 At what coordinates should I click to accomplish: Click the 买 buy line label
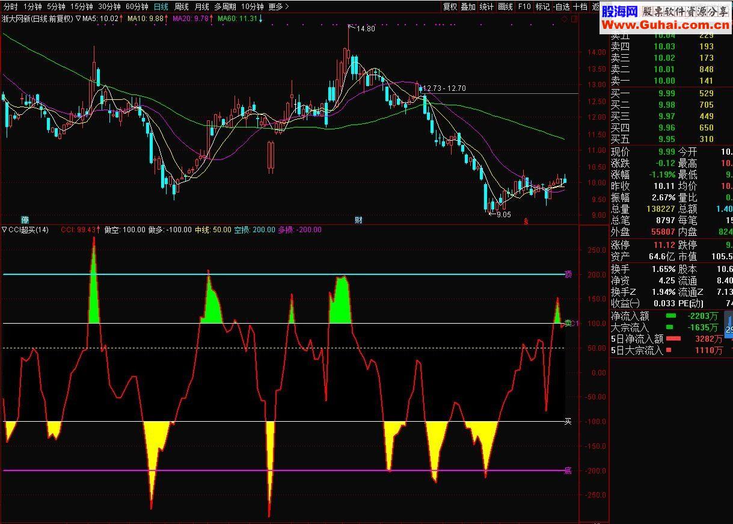(568, 422)
